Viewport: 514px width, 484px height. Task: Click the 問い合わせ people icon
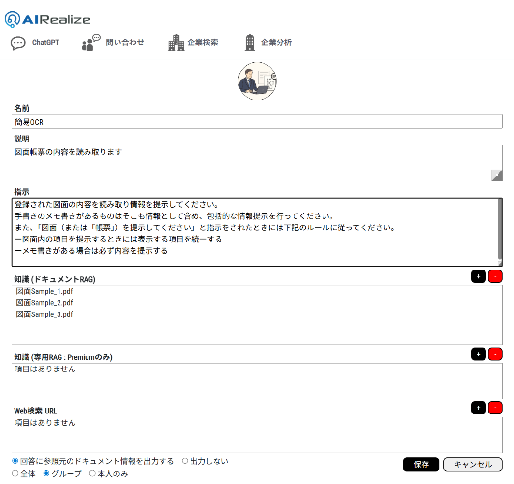pos(90,43)
